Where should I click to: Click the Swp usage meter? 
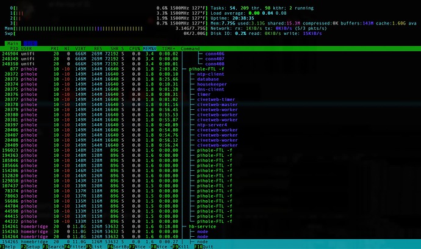click(106, 34)
